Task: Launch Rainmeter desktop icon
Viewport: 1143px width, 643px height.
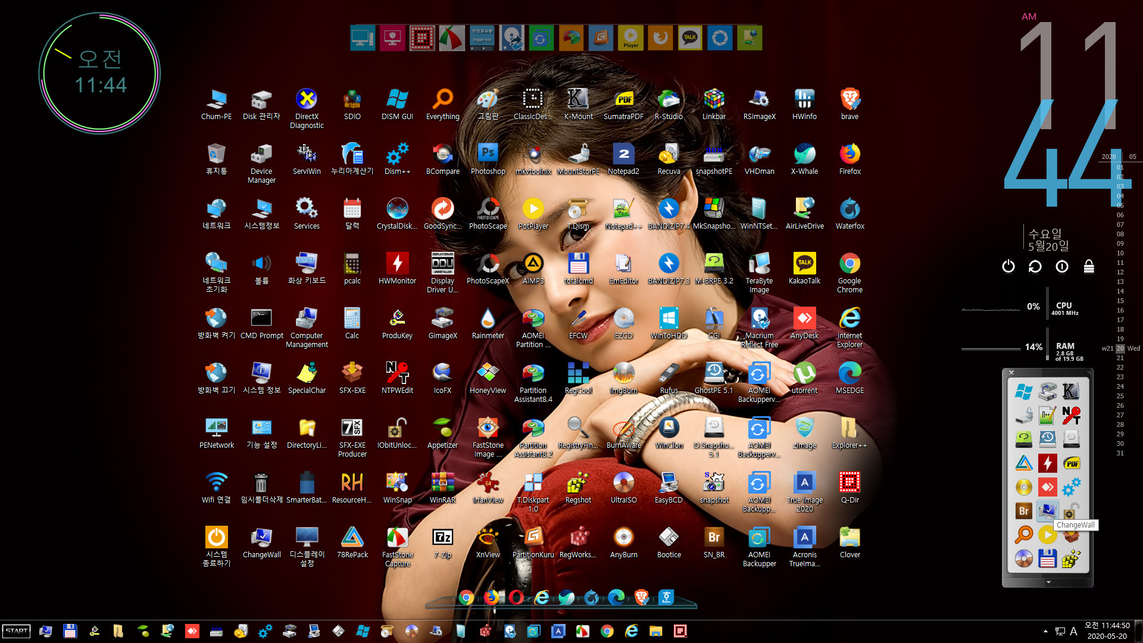Action: pyautogui.click(x=488, y=323)
